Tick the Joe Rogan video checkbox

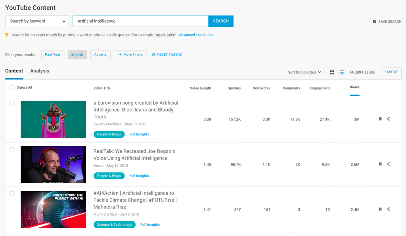(x=12, y=150)
